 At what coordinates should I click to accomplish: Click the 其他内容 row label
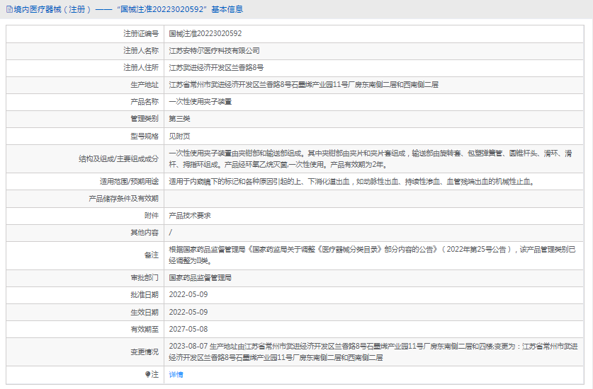tap(145, 232)
